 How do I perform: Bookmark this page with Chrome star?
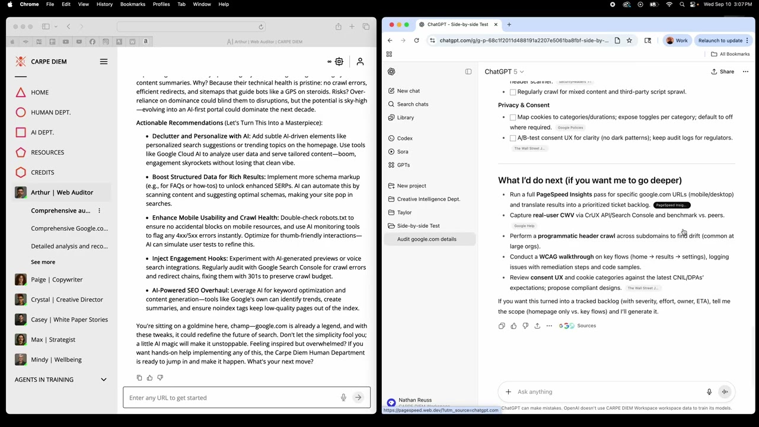[x=629, y=40]
